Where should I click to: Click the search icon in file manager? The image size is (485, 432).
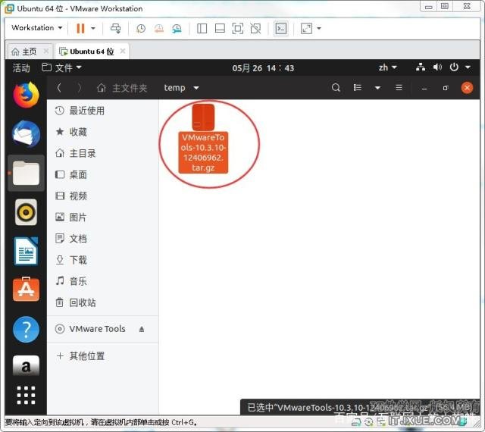[x=336, y=88]
